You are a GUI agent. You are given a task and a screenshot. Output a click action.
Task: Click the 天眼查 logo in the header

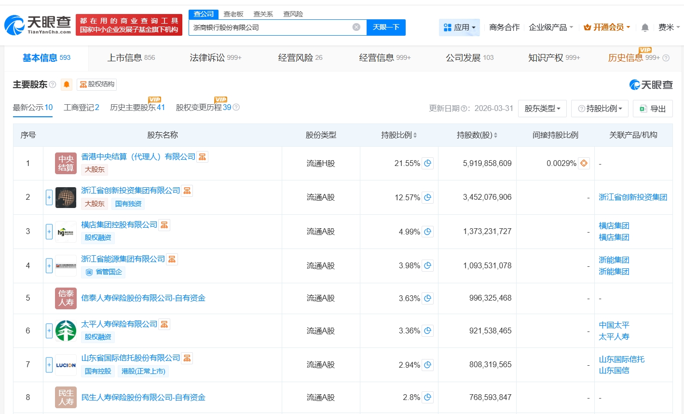(38, 25)
